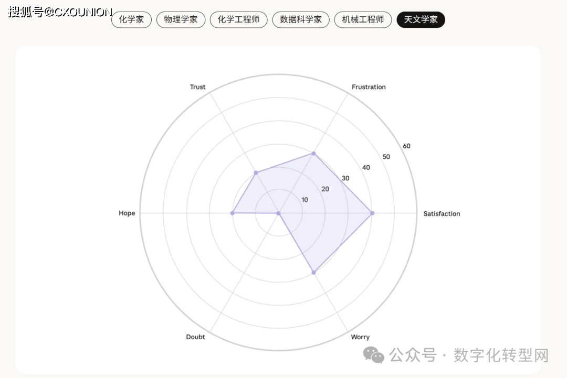Image resolution: width=567 pixels, height=378 pixels.
Task: Switch to the 物理学家 tab
Action: coord(181,20)
